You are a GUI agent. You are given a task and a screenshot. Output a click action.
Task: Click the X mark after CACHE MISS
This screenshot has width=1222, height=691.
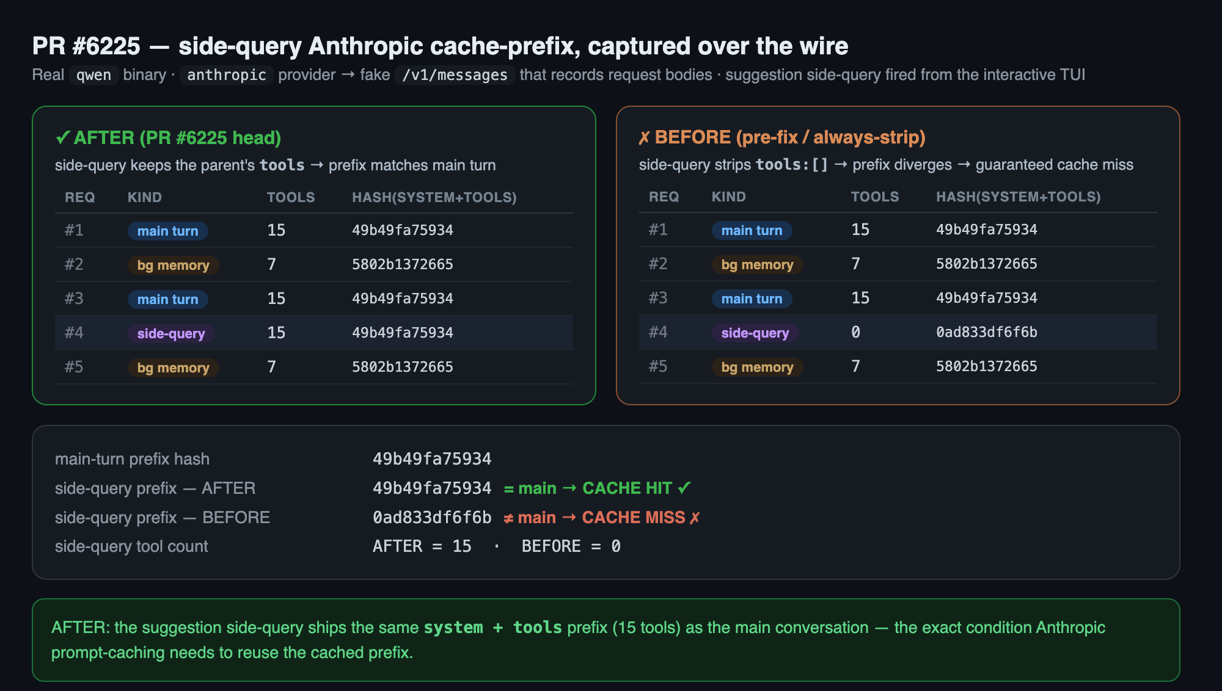(695, 518)
